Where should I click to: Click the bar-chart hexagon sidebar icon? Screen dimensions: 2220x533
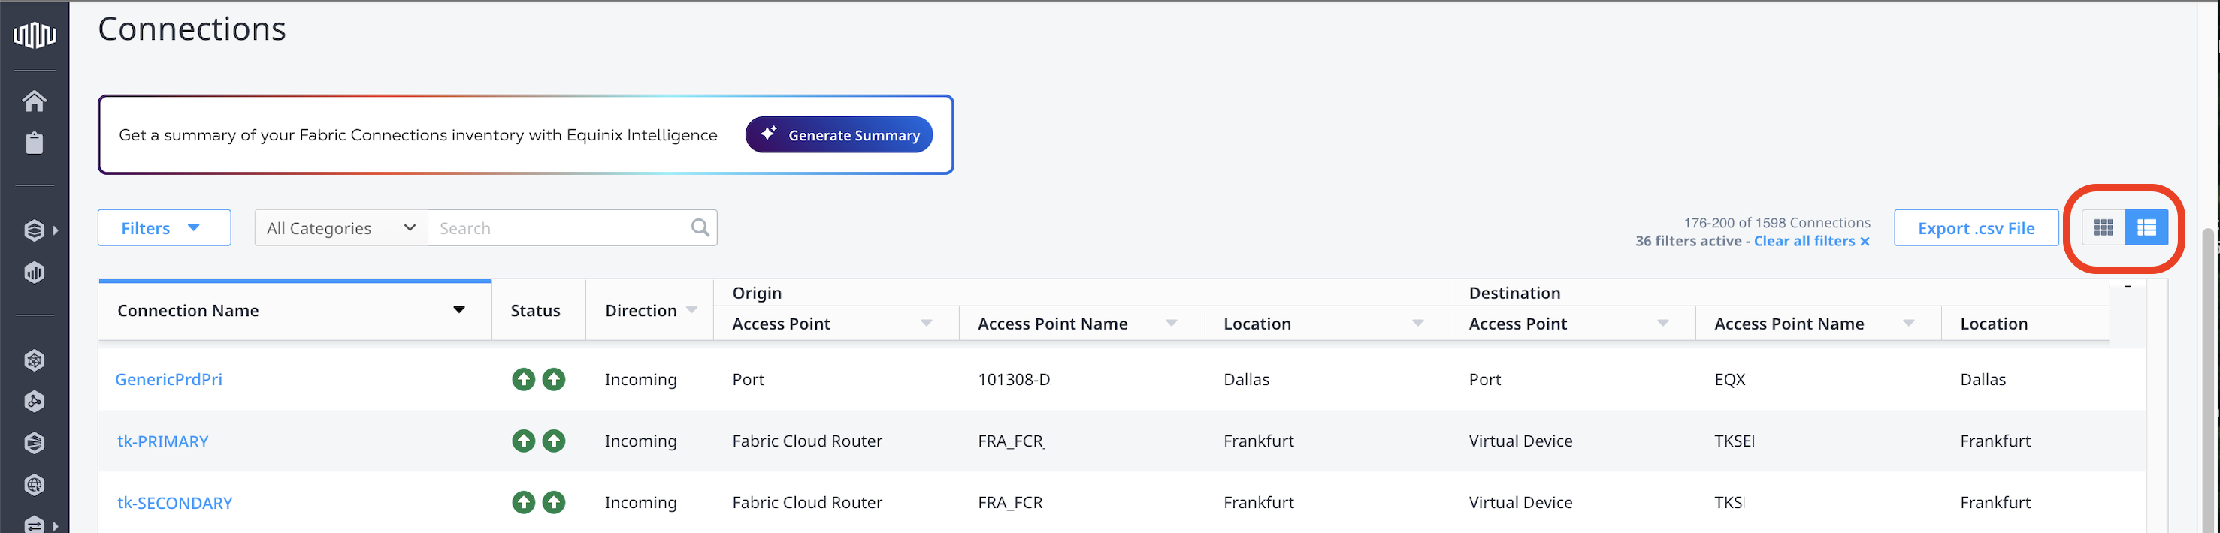point(35,273)
